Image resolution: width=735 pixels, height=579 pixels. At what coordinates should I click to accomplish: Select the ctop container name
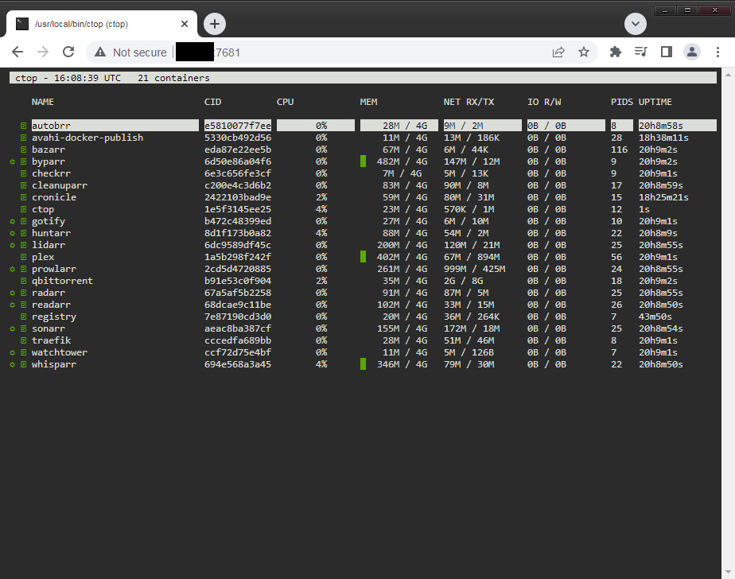(x=43, y=209)
